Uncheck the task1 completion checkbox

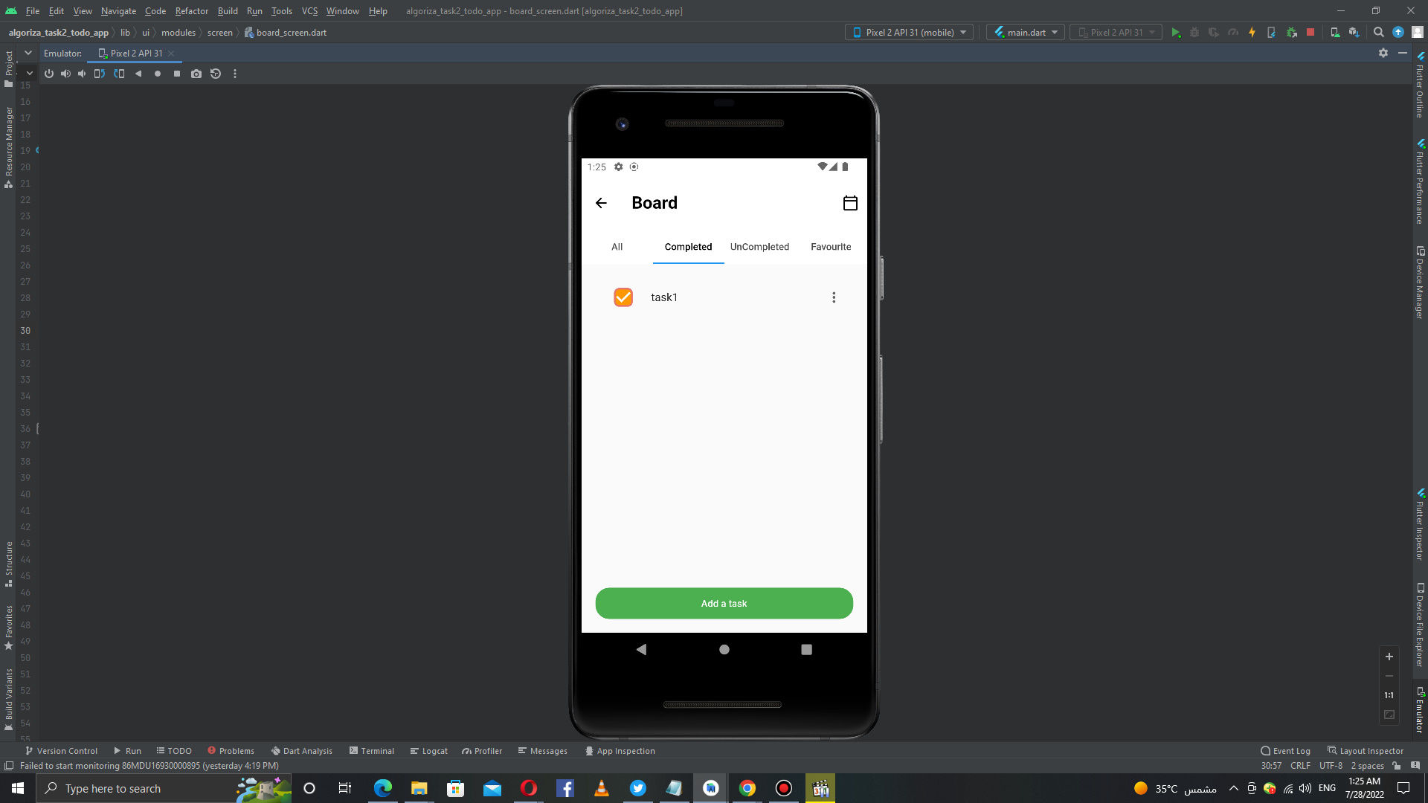623,297
